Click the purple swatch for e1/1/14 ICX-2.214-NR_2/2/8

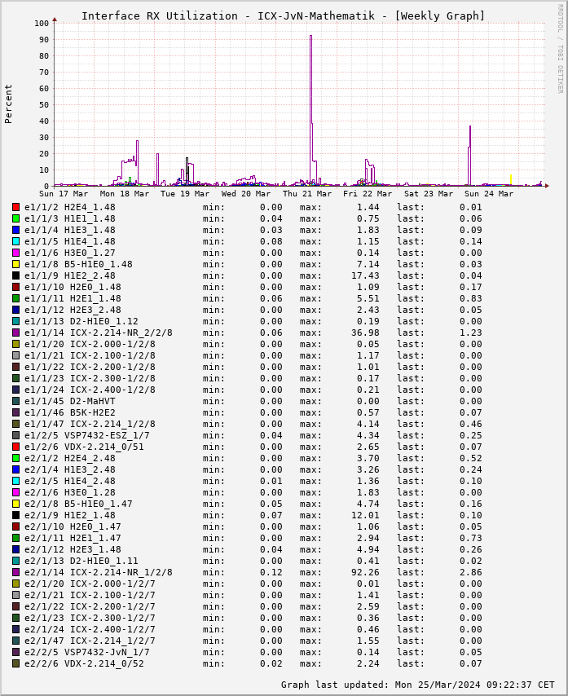pos(15,333)
